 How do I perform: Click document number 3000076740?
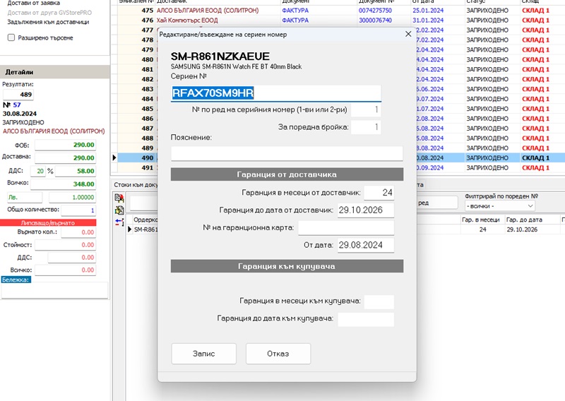pos(375,20)
